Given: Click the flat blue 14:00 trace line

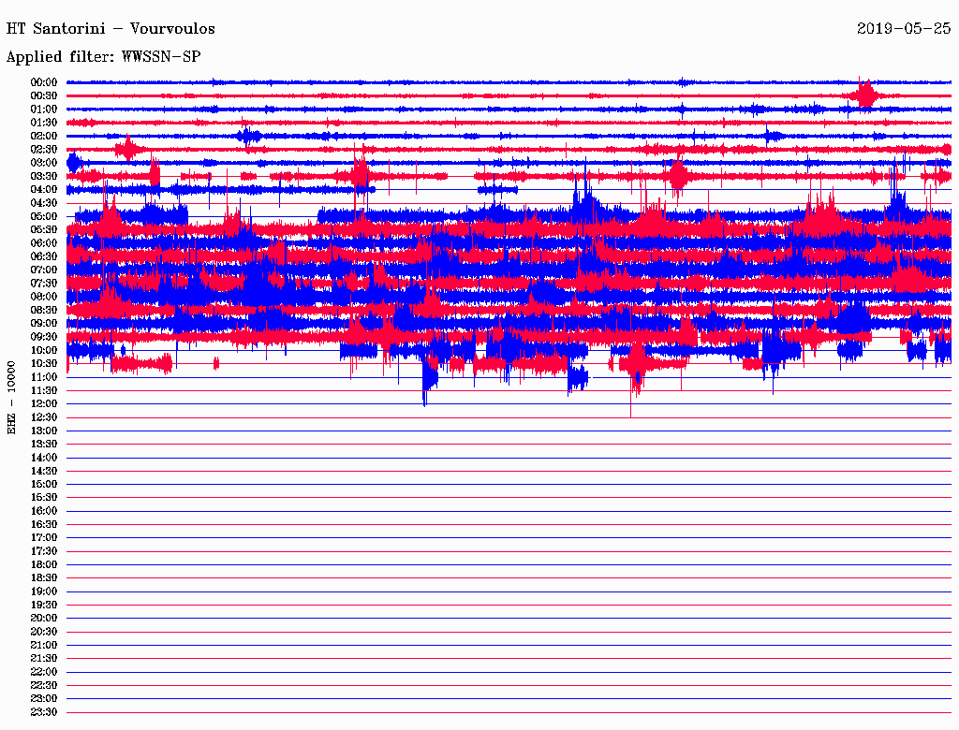Looking at the screenshot, I should click(509, 458).
